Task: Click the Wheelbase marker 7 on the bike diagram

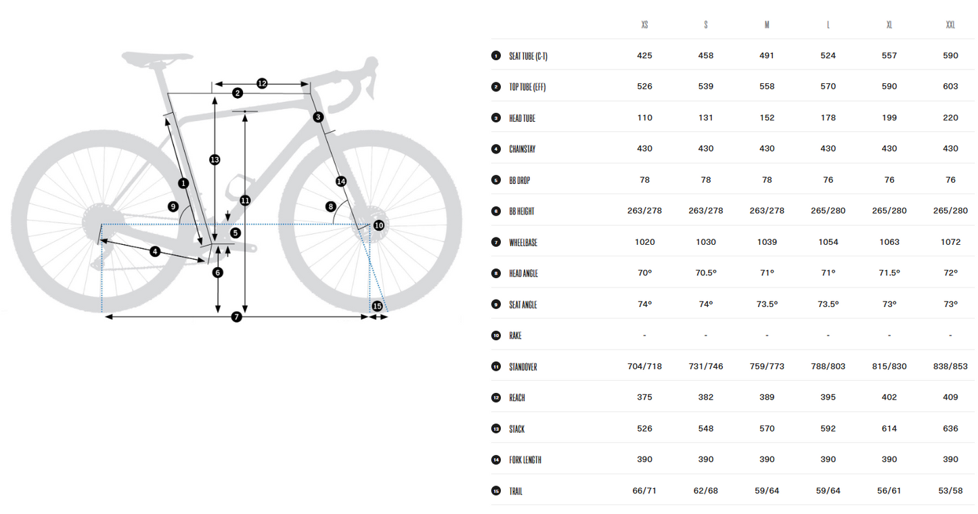Action: [236, 317]
